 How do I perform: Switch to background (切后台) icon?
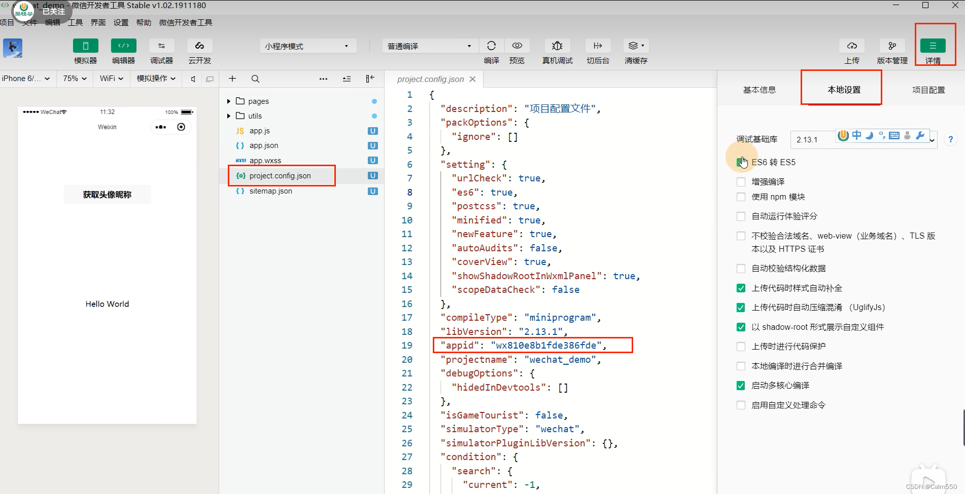coord(598,46)
